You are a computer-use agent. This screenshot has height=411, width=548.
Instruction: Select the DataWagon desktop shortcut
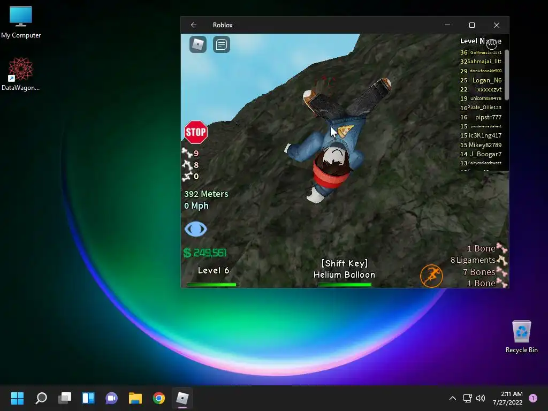[x=21, y=74]
